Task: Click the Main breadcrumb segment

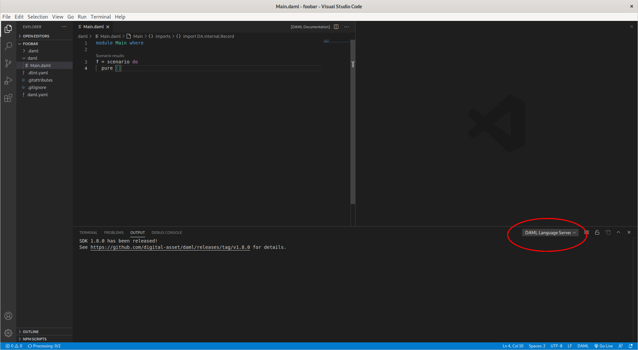Action: [x=135, y=36]
